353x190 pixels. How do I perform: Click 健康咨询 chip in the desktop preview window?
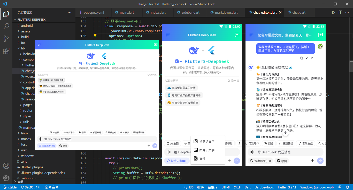pyautogui.click(x=139, y=132)
